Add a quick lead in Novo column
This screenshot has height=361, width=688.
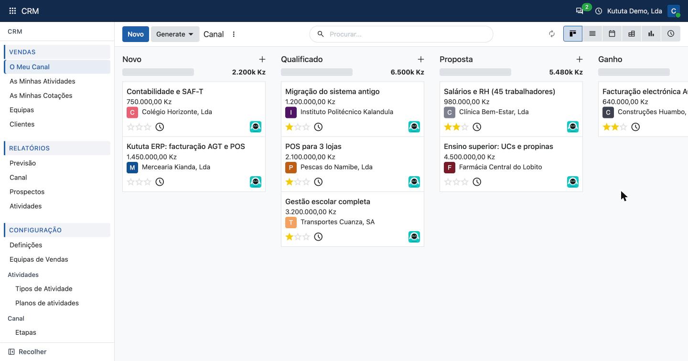click(x=262, y=59)
